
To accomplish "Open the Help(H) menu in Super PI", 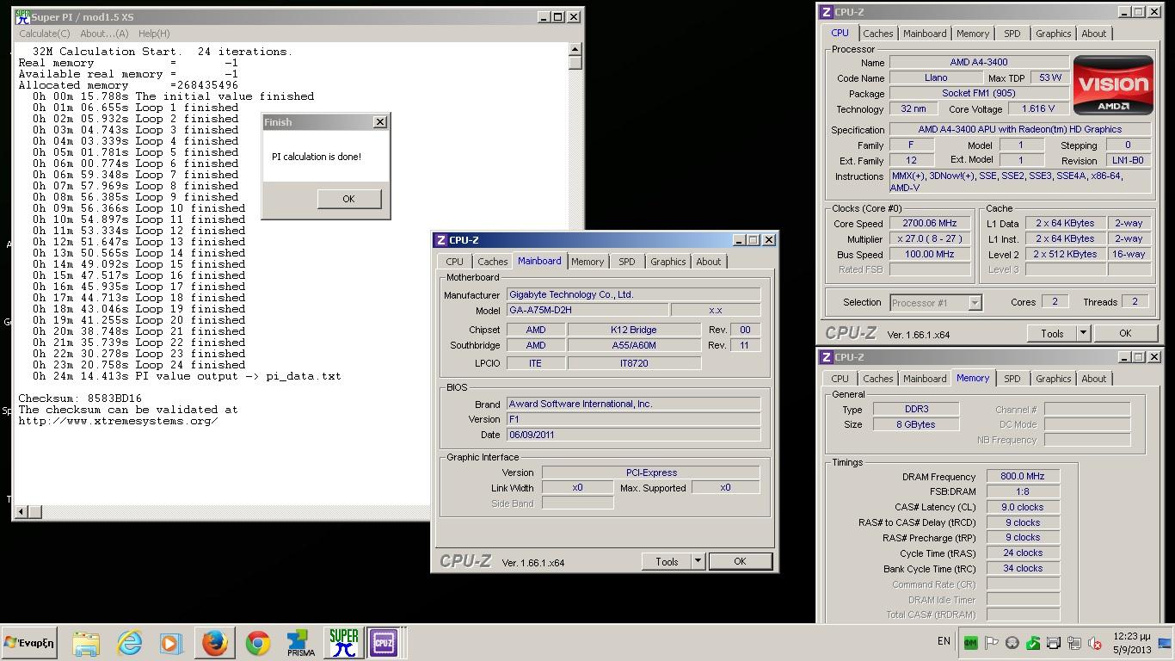I will pyautogui.click(x=154, y=34).
